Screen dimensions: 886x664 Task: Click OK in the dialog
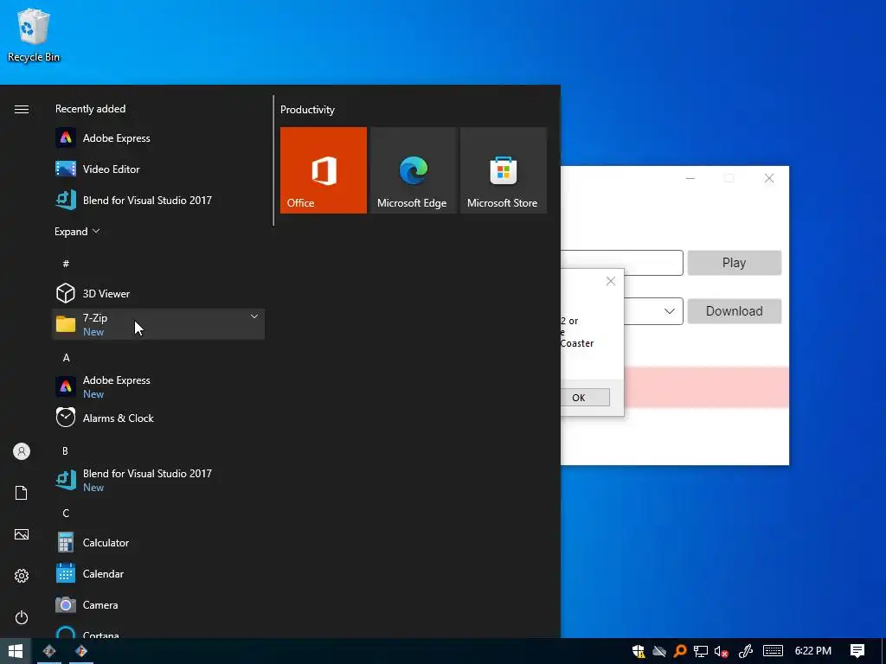coord(585,398)
